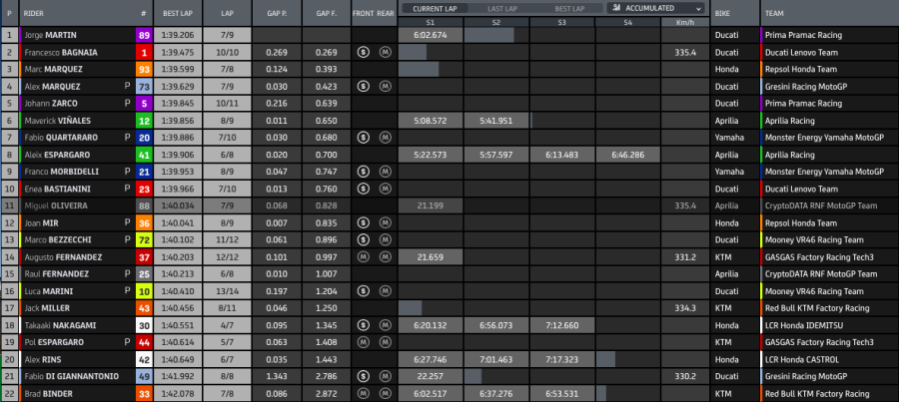Click Marini's front soft tyre icon
The height and width of the screenshot is (402, 899).
(363, 291)
